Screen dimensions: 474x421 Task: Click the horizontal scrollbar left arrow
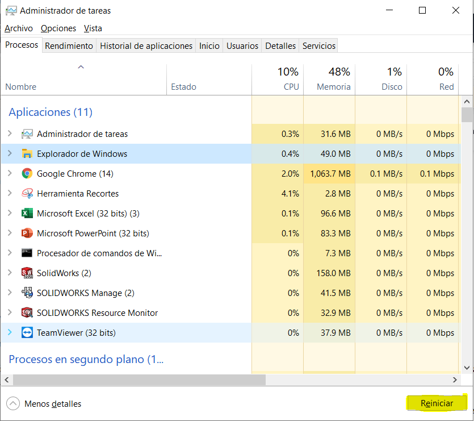pyautogui.click(x=7, y=380)
